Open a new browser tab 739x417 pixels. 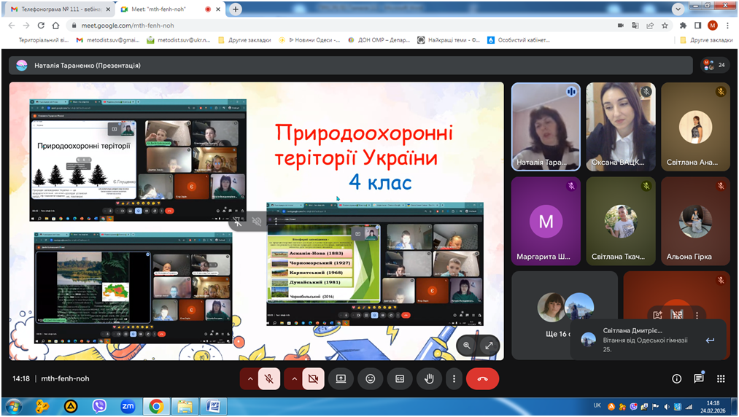point(236,9)
